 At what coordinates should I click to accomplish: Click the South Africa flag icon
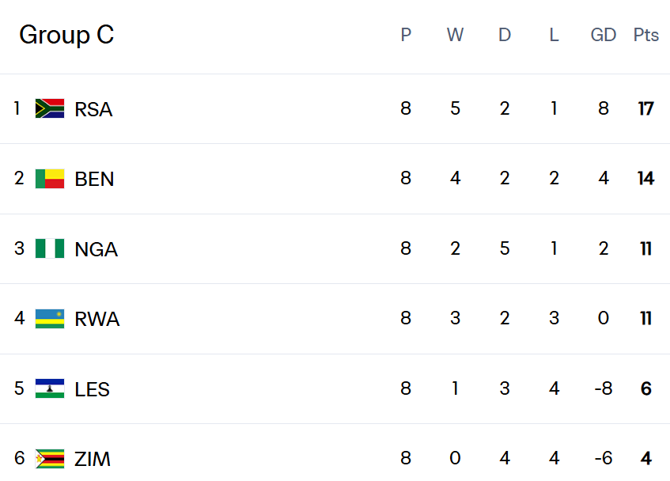coord(50,108)
